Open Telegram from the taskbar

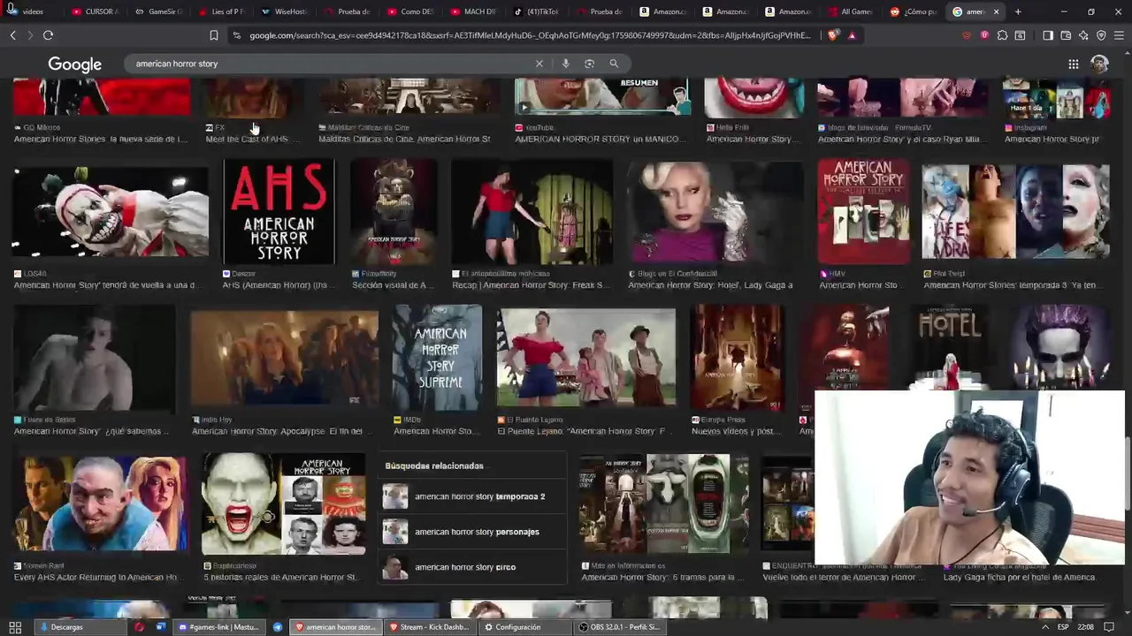[278, 627]
